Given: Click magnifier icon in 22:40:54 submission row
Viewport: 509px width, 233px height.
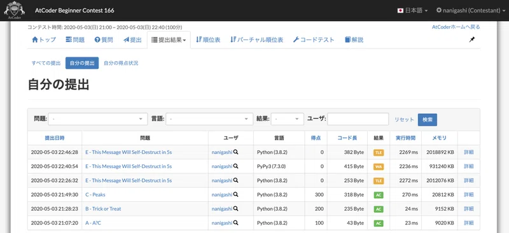Looking at the screenshot, I should coord(235,166).
